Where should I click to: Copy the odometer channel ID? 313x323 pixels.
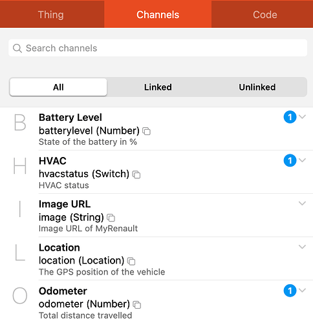[x=137, y=304]
